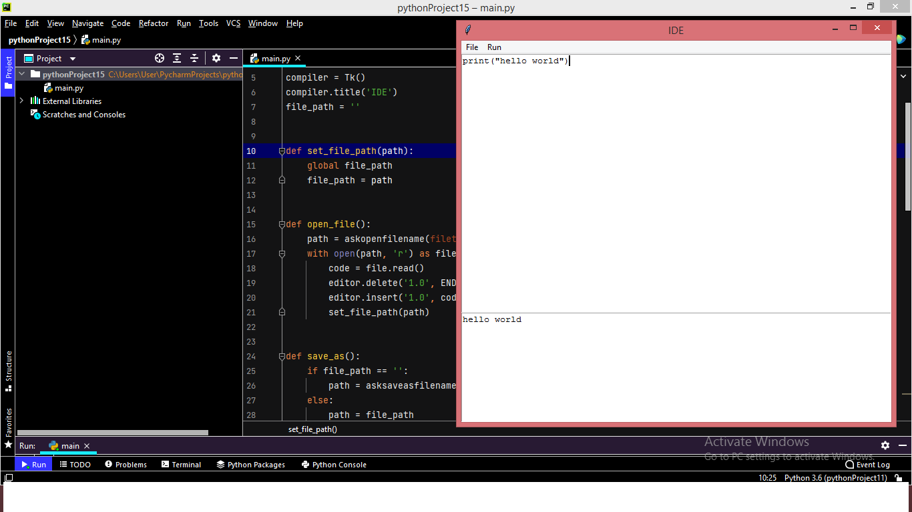
Task: Open the Terminal tool window
Action: pos(181,464)
